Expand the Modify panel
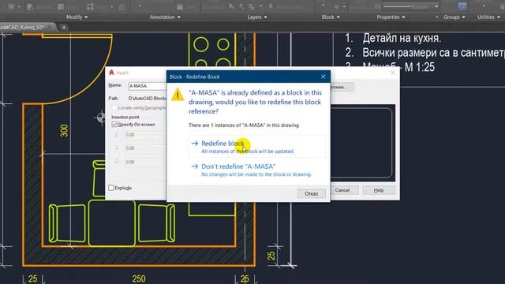This screenshot has width=505, height=284. (77, 17)
